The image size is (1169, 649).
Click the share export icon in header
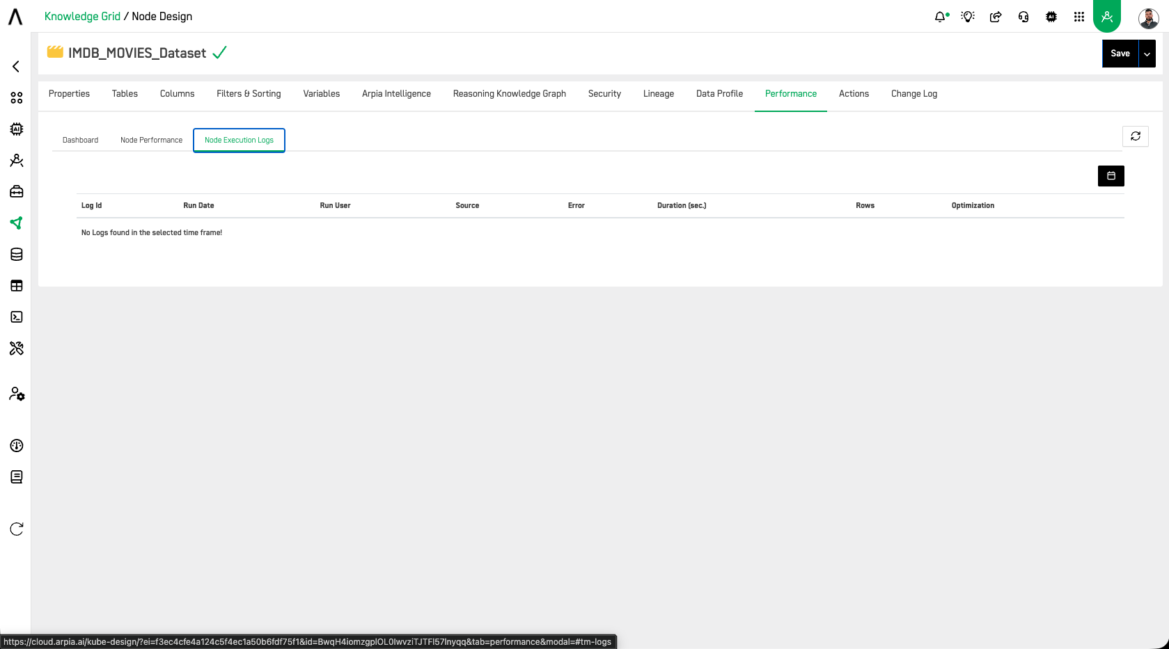pos(996,17)
